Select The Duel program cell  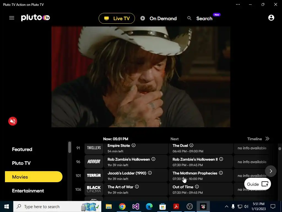(201, 149)
